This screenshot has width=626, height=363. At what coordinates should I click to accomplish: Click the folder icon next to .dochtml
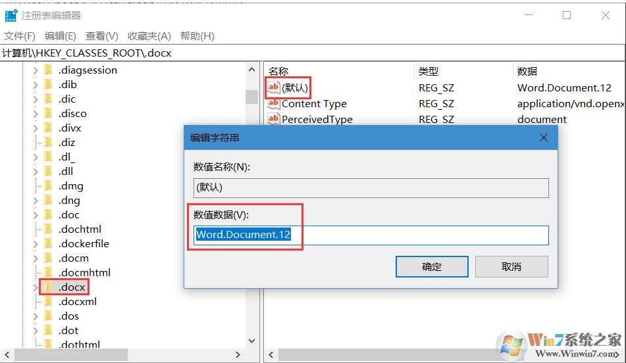coord(48,230)
